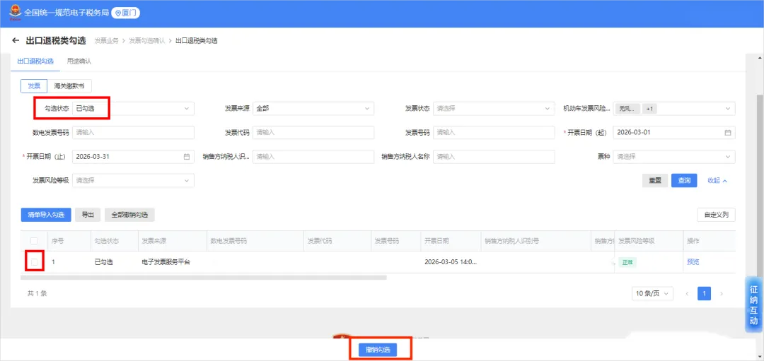Go to next page arrow
This screenshot has width=764, height=361.
pos(721,293)
